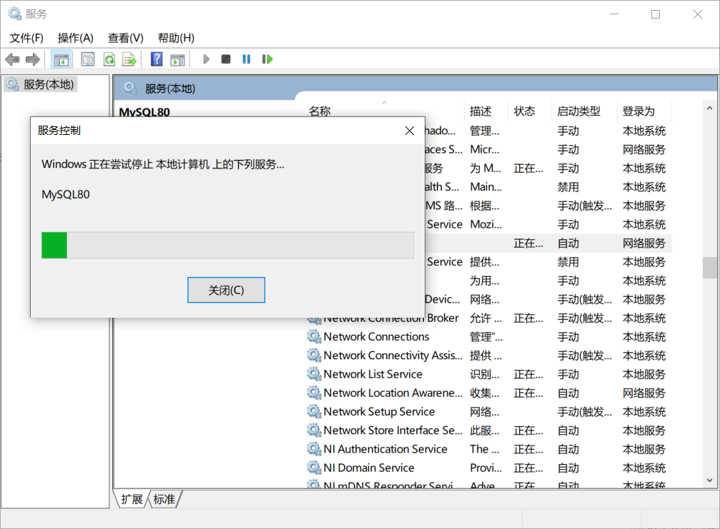Open the 操作(A) menu
This screenshot has height=529, width=720.
pyautogui.click(x=75, y=38)
